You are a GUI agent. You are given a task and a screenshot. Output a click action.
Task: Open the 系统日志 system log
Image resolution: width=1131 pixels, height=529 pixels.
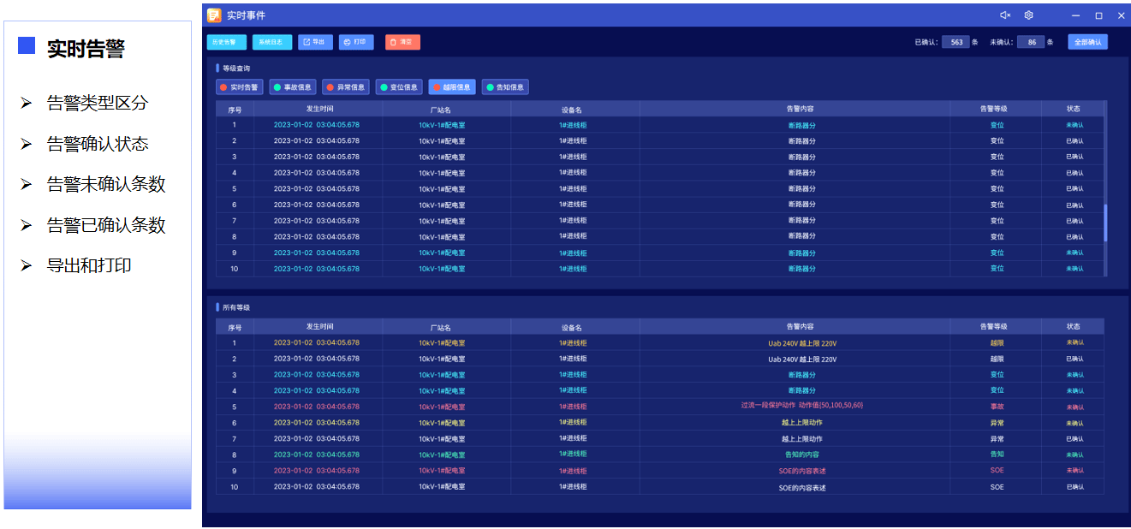[x=272, y=42]
